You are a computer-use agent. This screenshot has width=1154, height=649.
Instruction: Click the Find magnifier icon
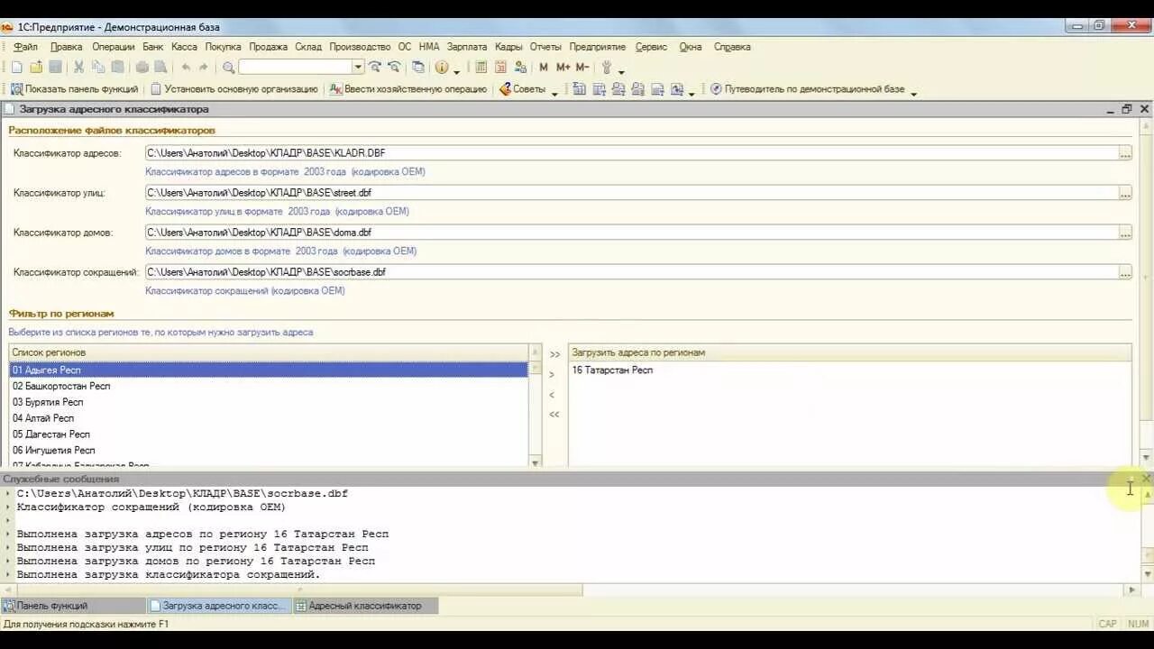229,68
